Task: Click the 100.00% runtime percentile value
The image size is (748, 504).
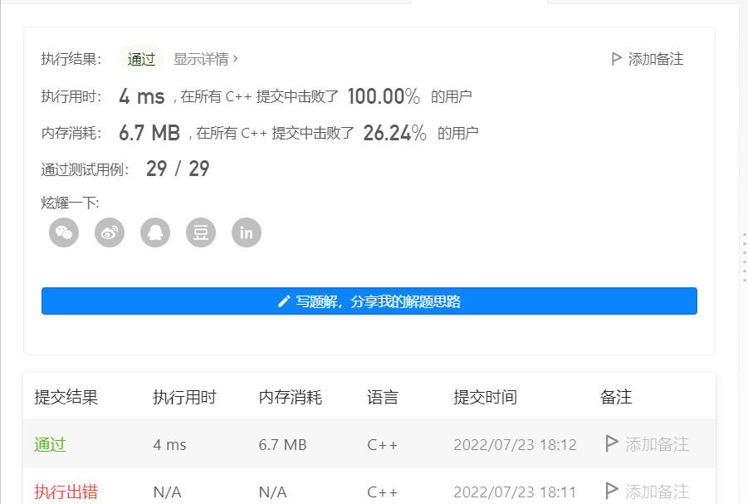Action: pos(384,96)
